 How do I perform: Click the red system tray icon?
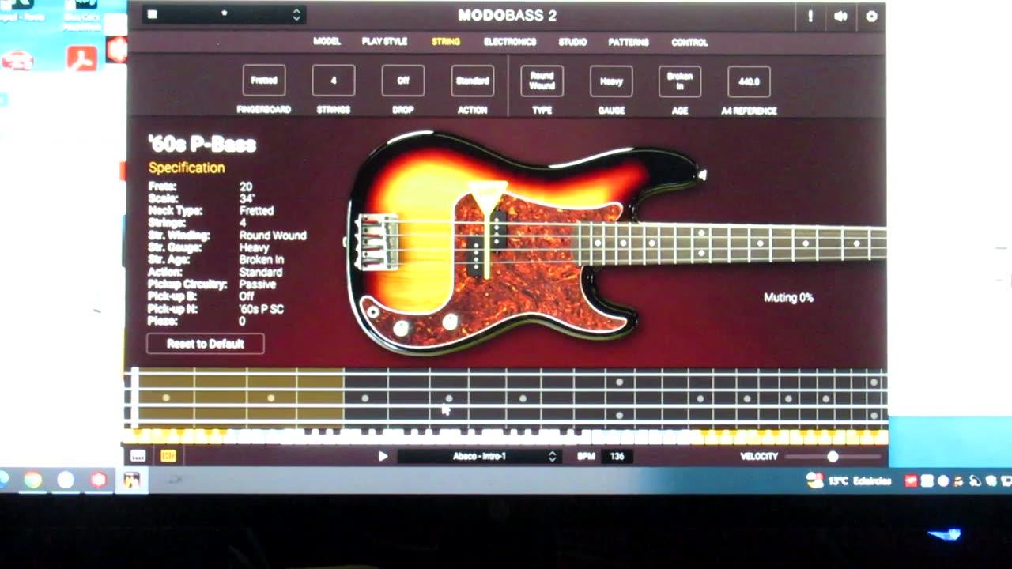[911, 480]
